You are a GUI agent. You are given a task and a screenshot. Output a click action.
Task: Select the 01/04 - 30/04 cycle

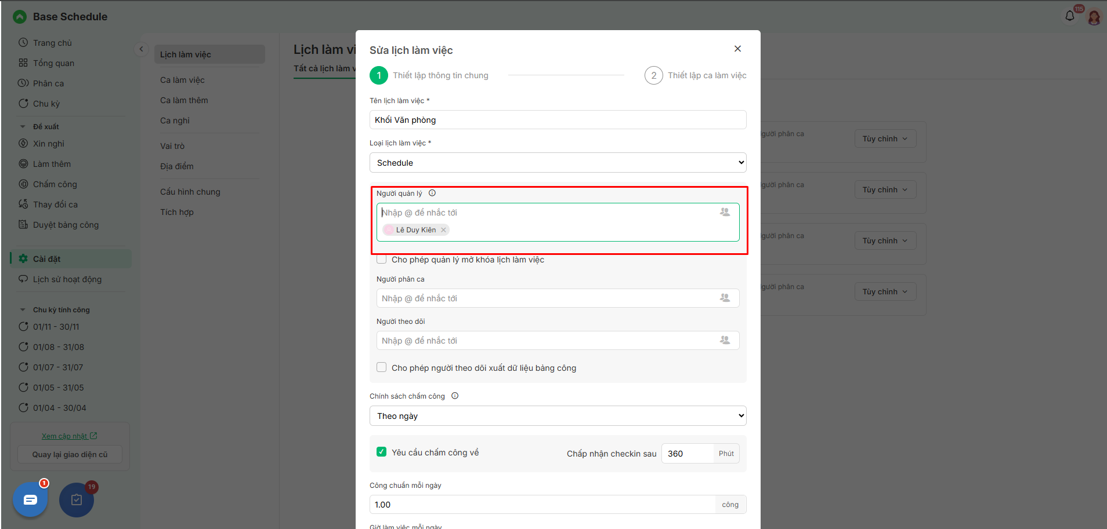point(60,407)
